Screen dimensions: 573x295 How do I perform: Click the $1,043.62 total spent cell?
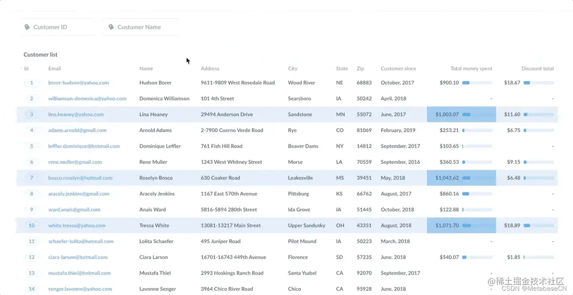461,178
